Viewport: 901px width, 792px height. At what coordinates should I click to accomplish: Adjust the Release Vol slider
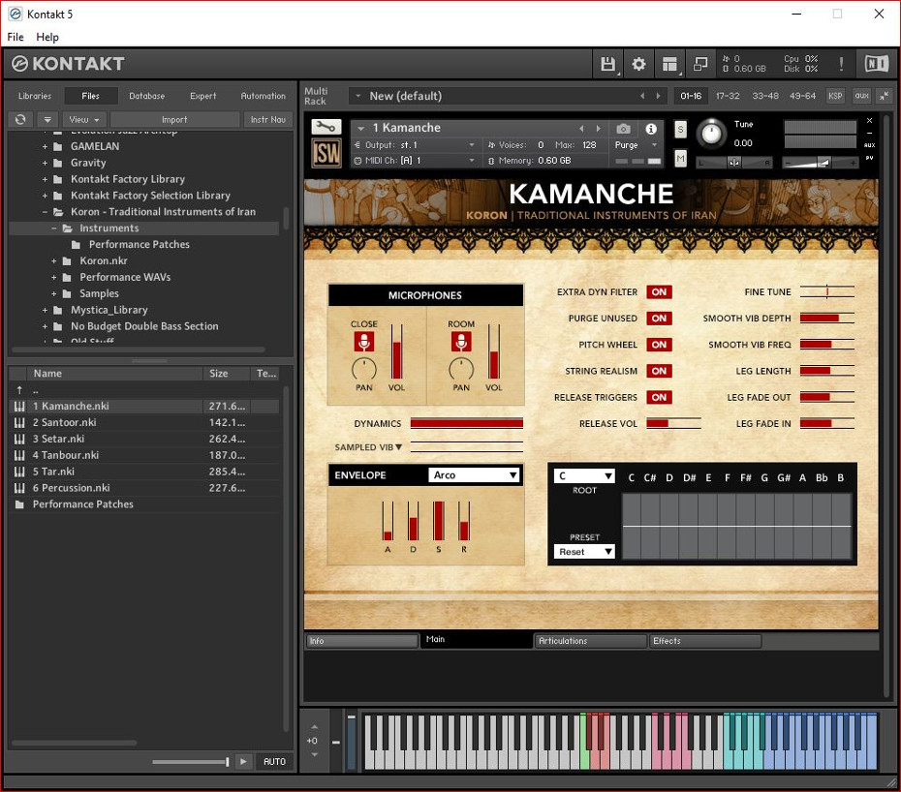(673, 424)
